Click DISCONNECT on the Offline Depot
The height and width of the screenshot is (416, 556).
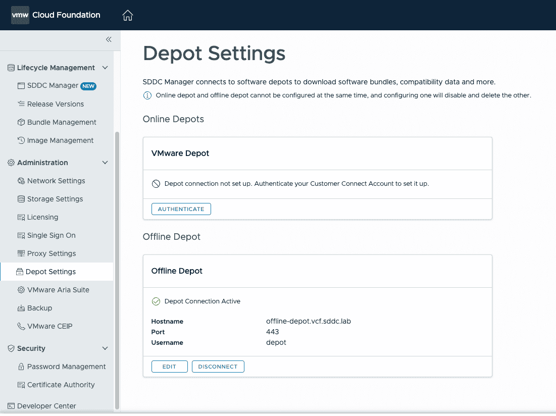(218, 366)
